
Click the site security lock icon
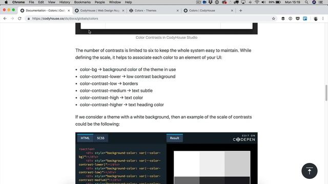29,18
